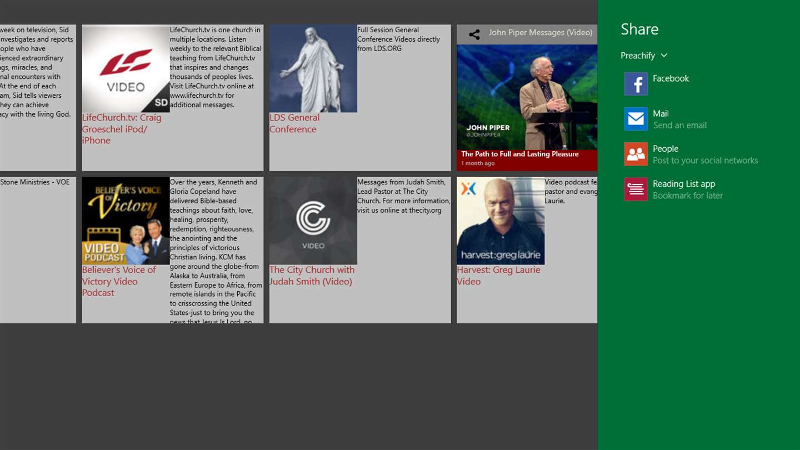Open Harvest Greg Laurie thumbnail
Viewport: 800px width, 450px height.
[x=501, y=221]
